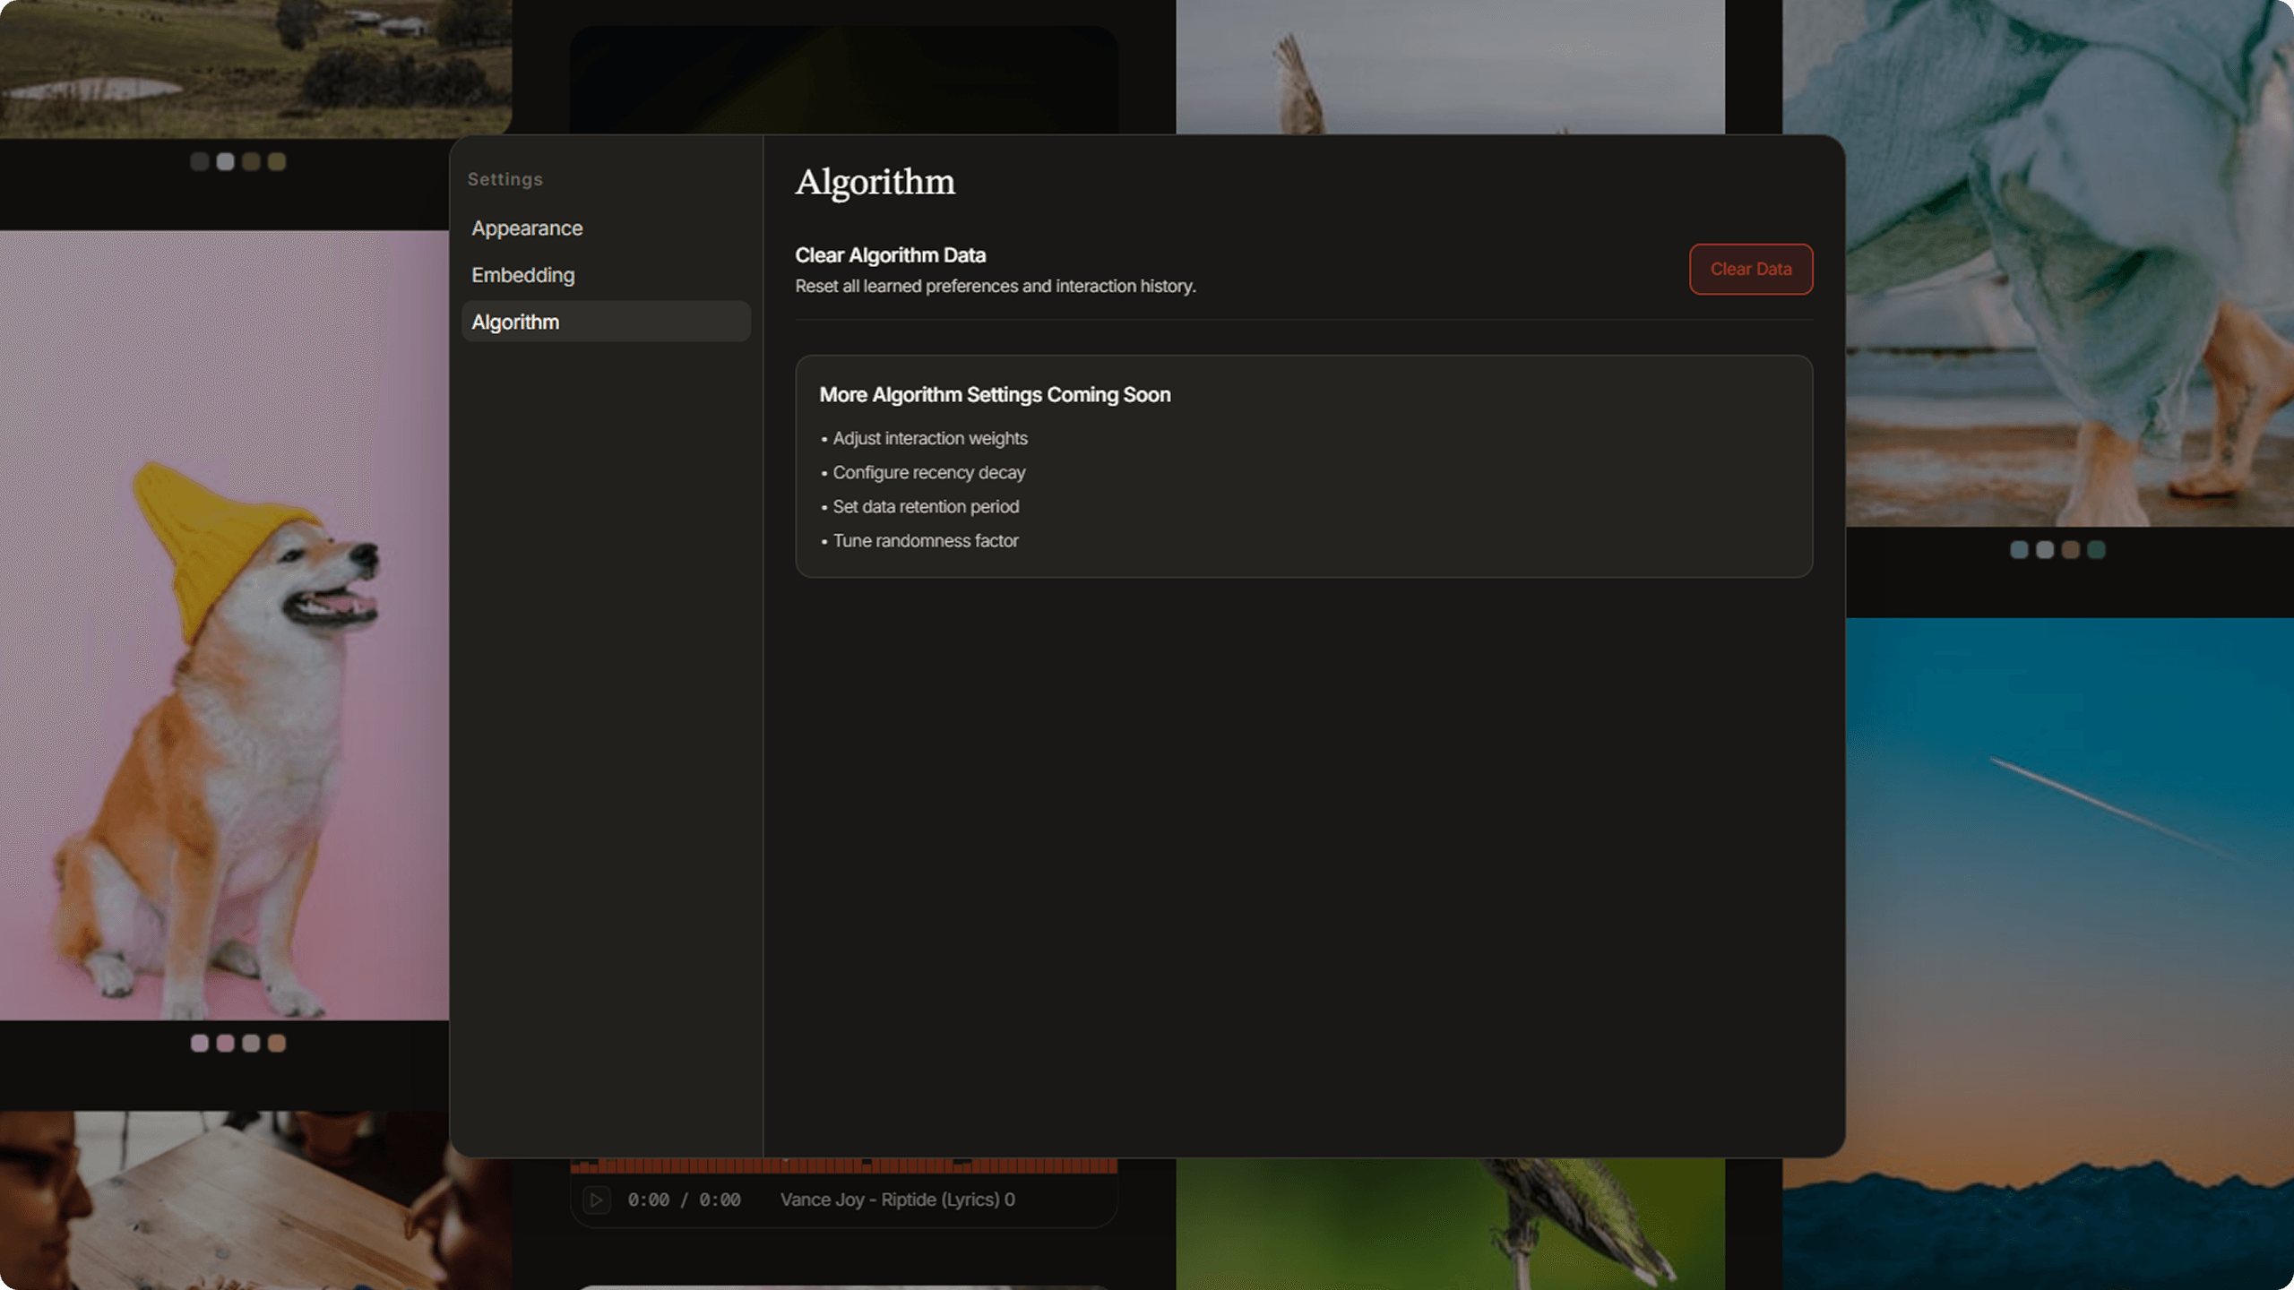Select the Algorithm settings section
Screen dimensions: 2294x1290
(606, 322)
